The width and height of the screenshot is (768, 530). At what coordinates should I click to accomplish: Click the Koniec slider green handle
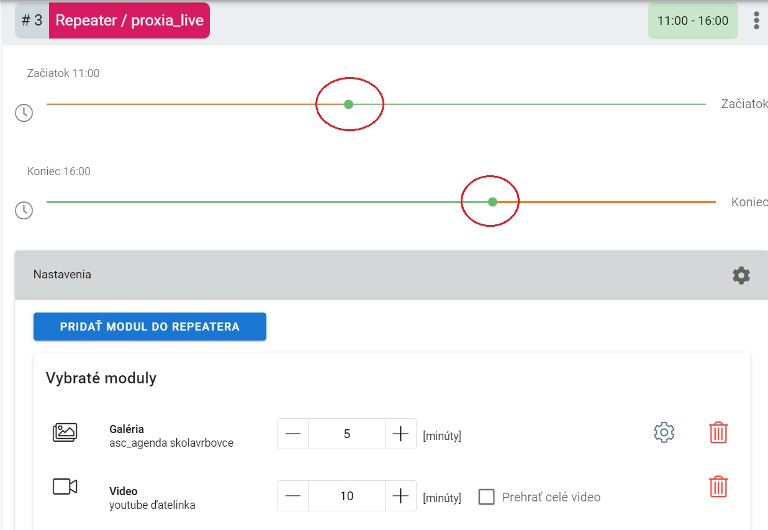[492, 202]
